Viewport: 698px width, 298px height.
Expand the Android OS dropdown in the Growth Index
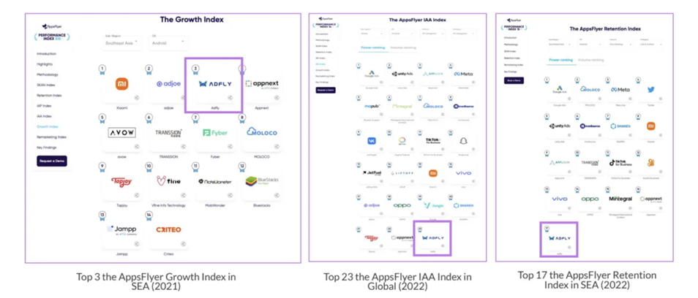[168, 42]
